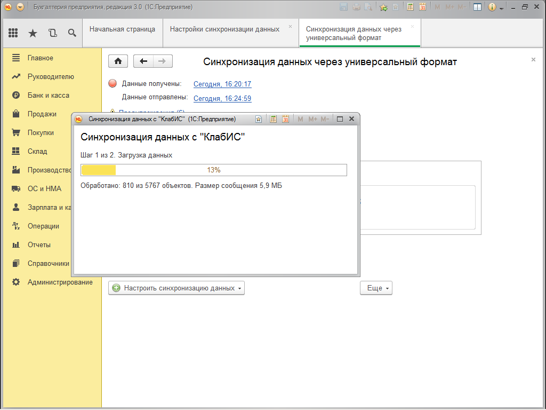Screen dimensions: 546x410
Task: Open the data received link Сегодня, 16:20:17
Action: pos(222,84)
